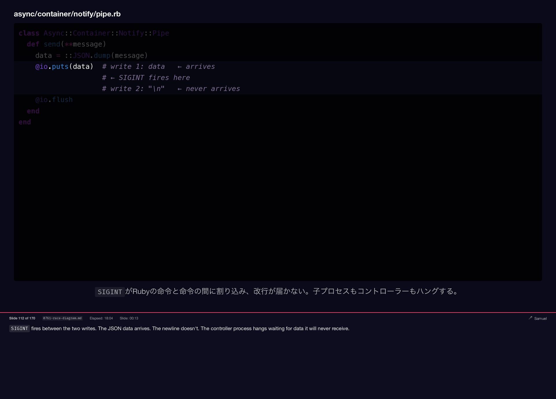Click the highlighted @io.puts(data) code line

[x=64, y=66]
